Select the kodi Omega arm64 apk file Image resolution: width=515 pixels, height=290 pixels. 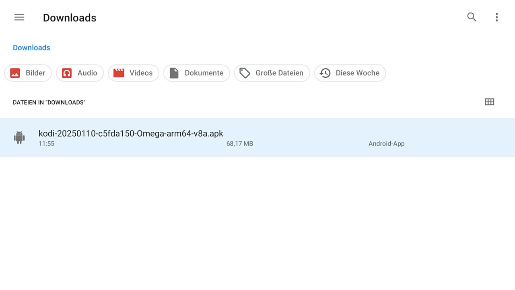(257, 137)
